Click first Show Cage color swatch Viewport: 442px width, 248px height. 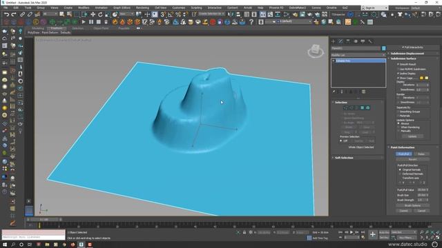point(422,78)
